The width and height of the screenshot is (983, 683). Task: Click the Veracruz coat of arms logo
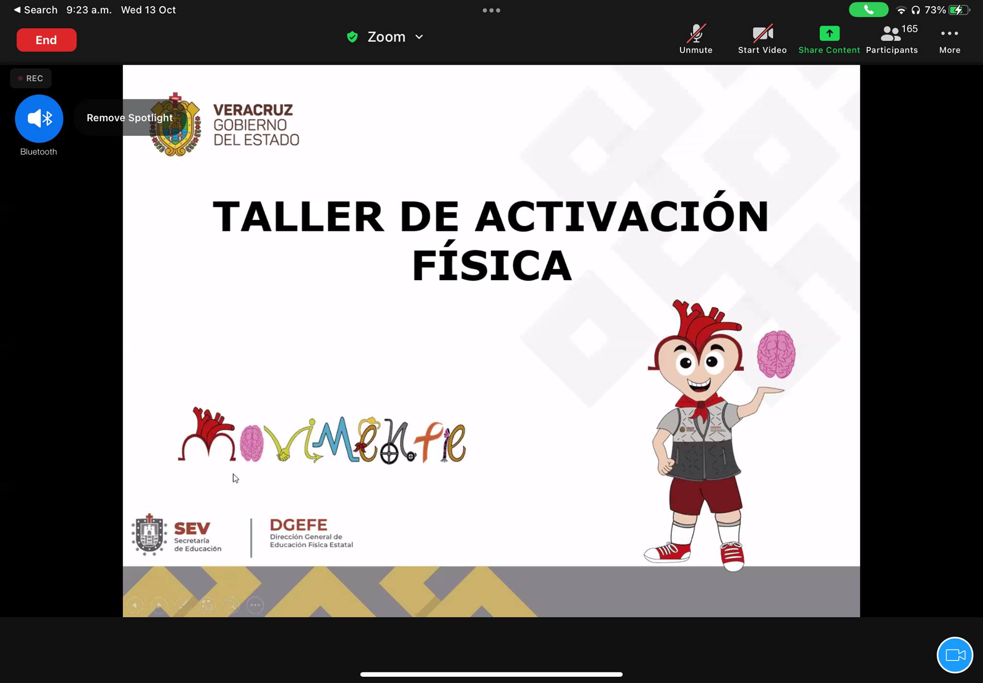[175, 124]
